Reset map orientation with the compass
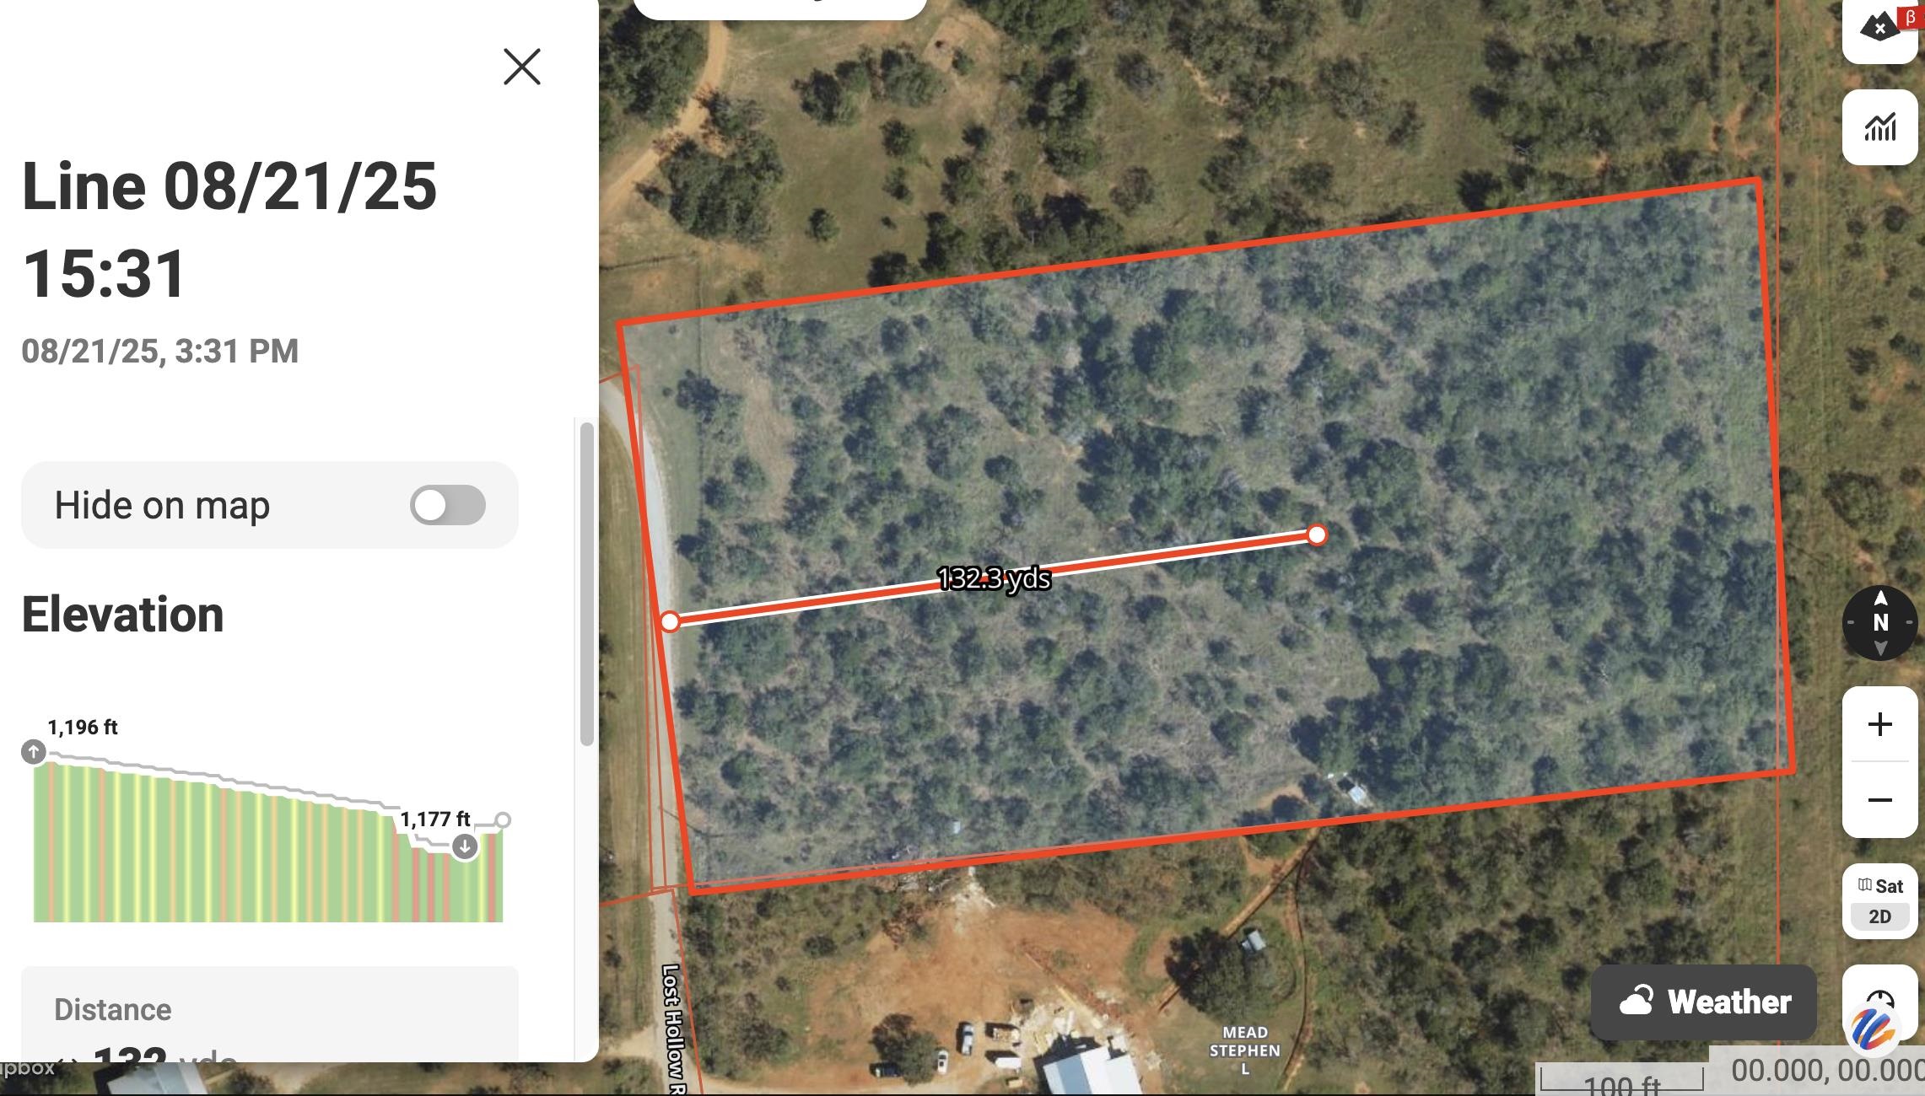Viewport: 1925px width, 1096px height. 1880,623
